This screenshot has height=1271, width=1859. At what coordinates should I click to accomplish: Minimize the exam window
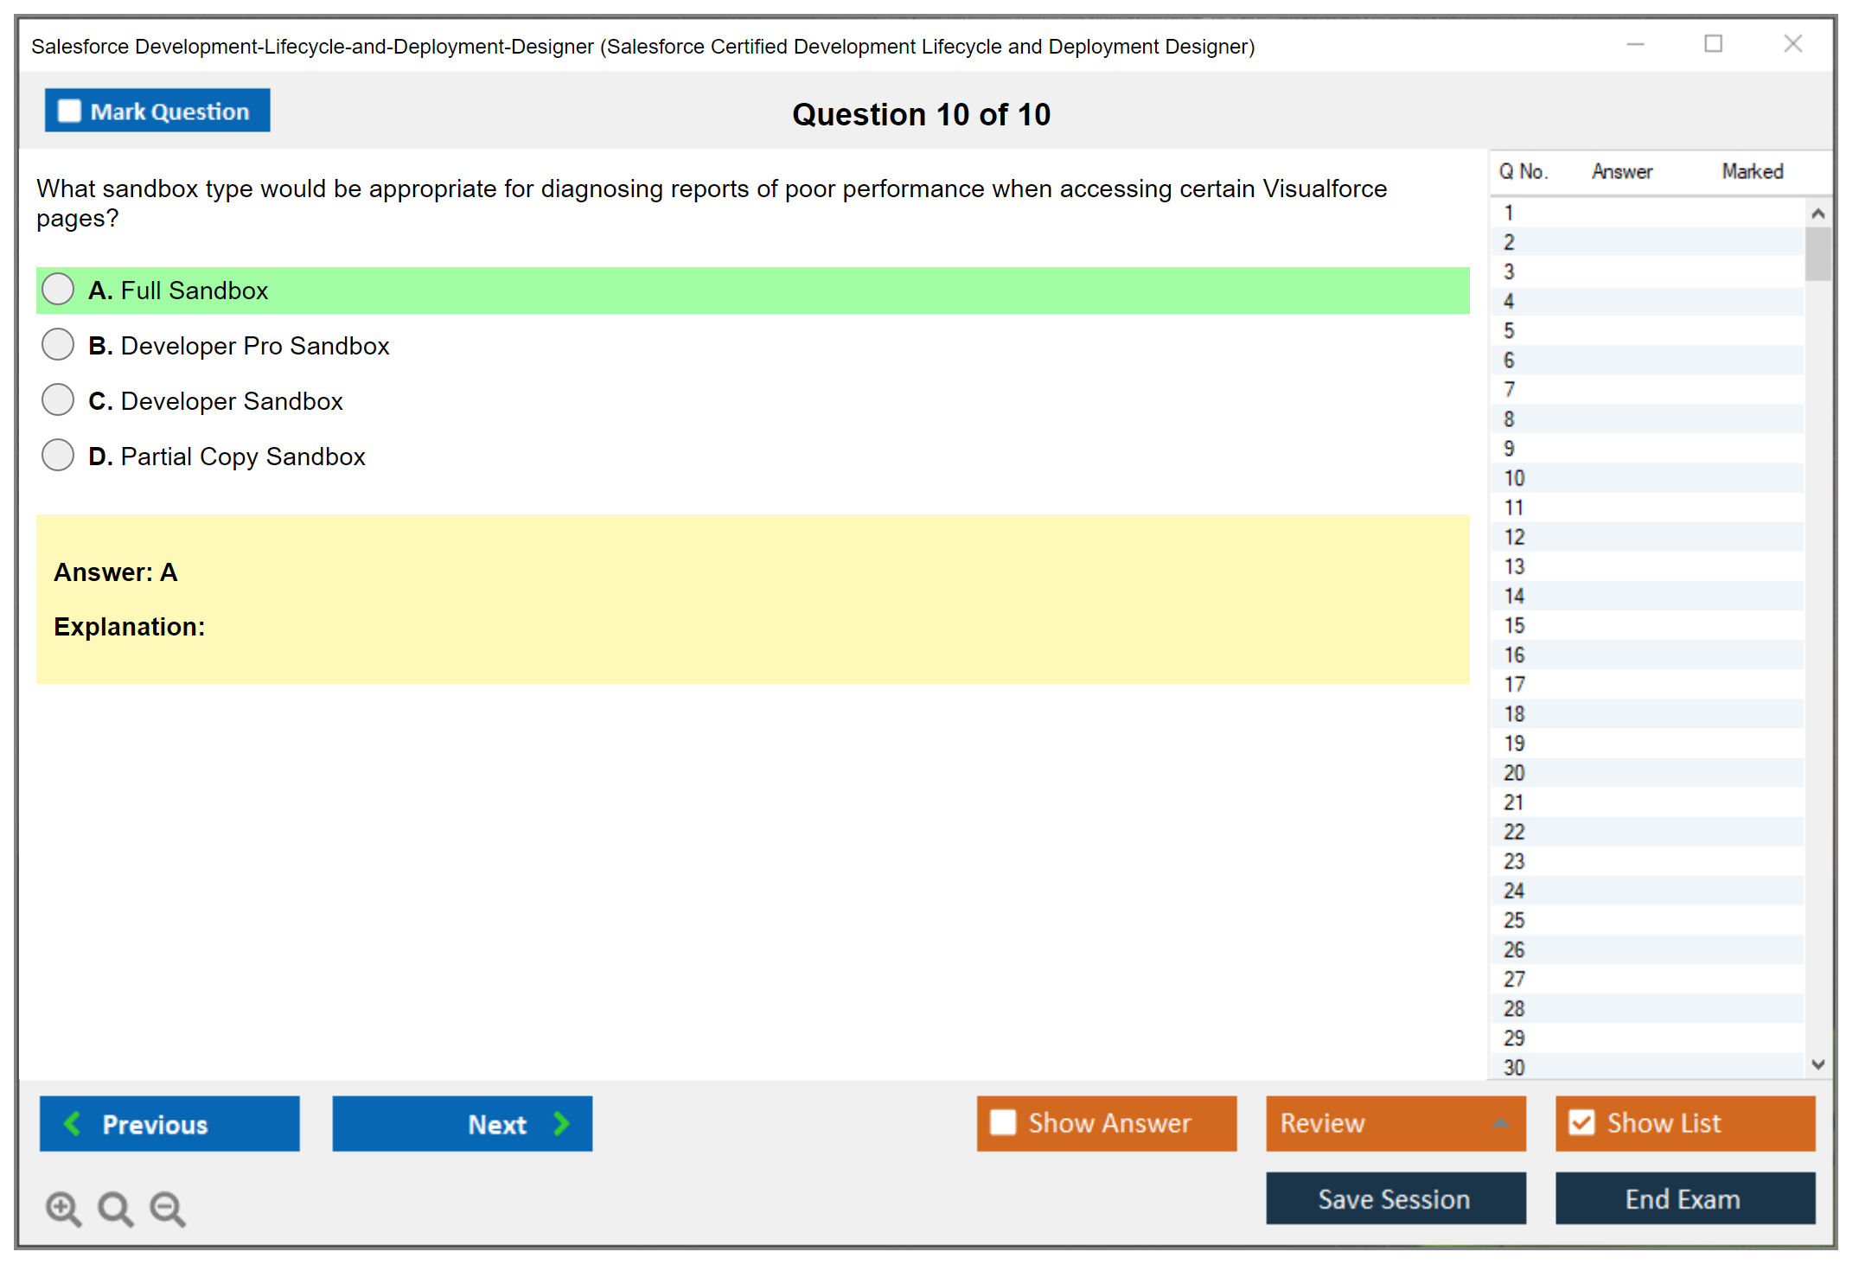[x=1635, y=44]
